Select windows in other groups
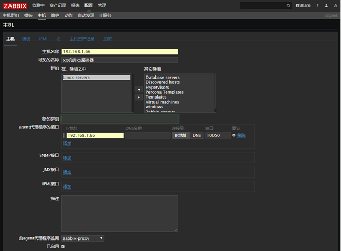341x251 pixels. pyautogui.click(x=154, y=107)
